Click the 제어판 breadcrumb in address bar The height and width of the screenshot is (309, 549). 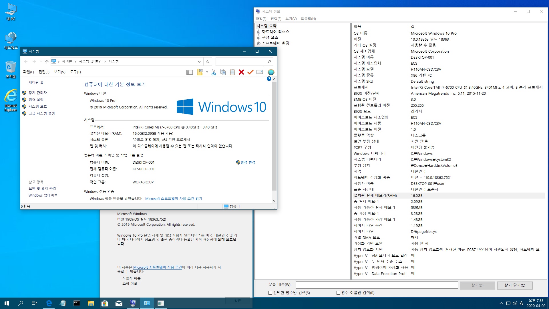click(67, 61)
